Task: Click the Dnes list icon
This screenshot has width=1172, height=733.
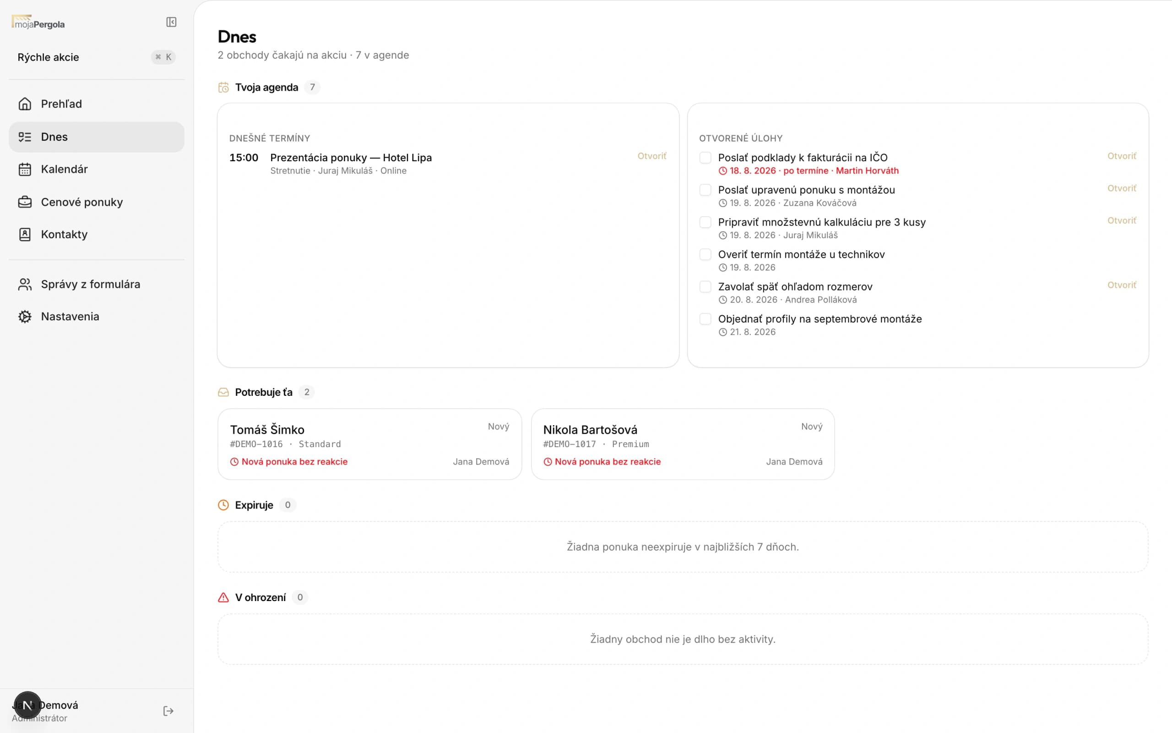Action: (25, 137)
